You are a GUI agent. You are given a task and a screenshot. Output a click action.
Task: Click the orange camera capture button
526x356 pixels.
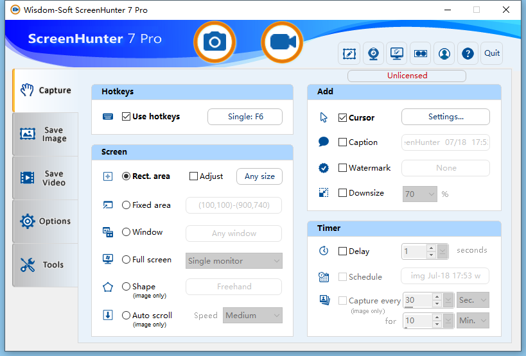[215, 42]
